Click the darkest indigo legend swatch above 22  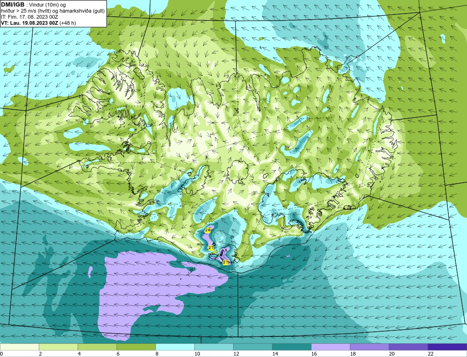[x=447, y=347]
